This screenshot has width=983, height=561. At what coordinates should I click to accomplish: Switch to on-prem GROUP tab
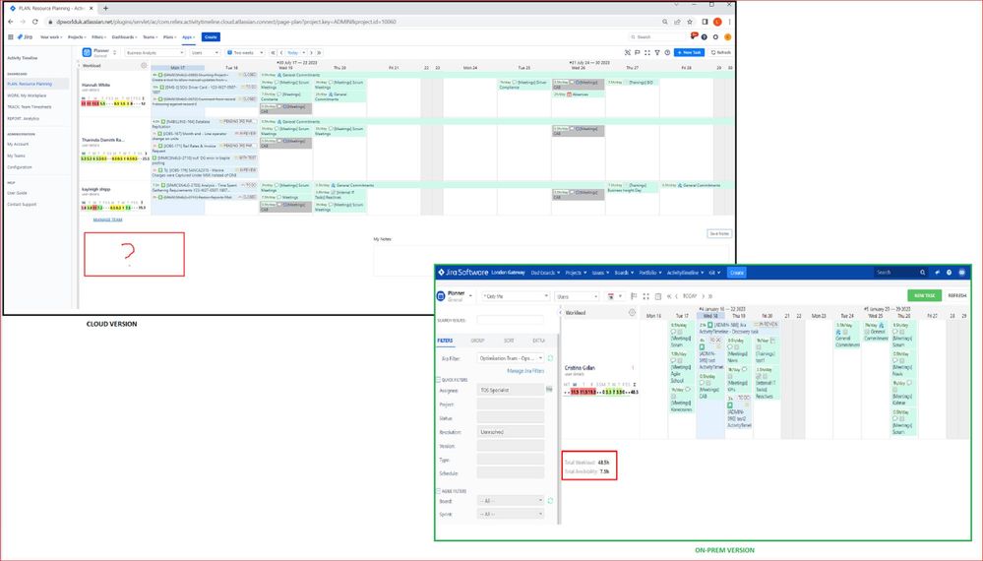(477, 341)
